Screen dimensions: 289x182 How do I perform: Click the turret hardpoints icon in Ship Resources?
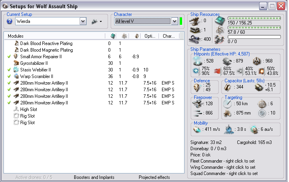pos(195,21)
